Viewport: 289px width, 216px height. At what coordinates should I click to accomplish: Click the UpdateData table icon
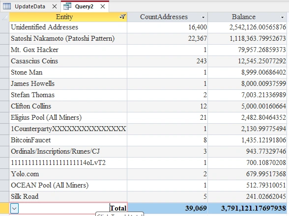7,6
